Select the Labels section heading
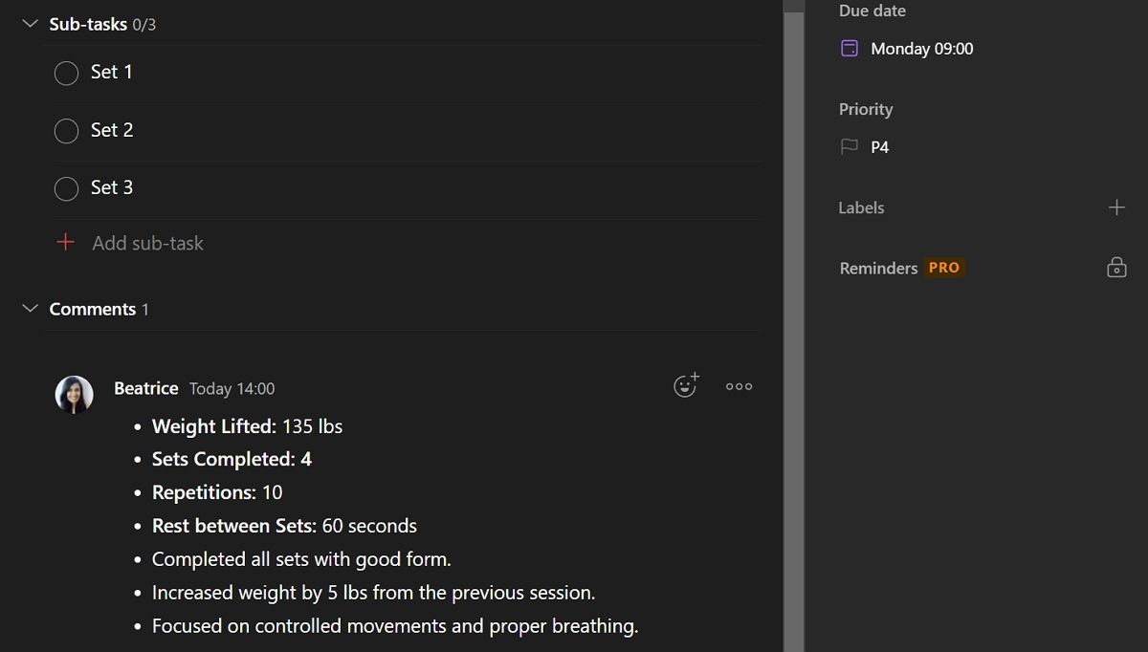Screen dimensions: 1148x652 click(x=860, y=207)
